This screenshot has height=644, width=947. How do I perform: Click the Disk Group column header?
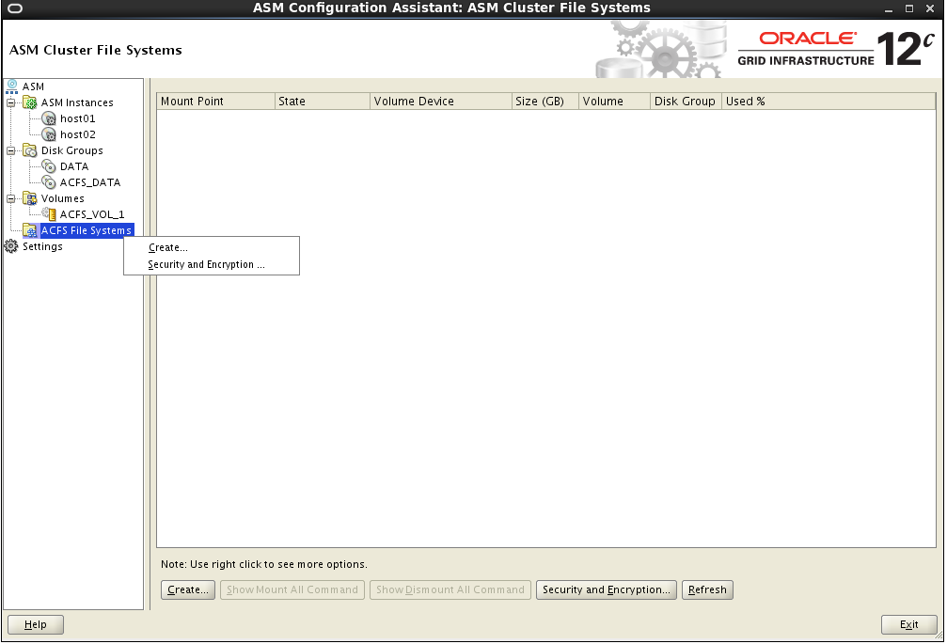(687, 102)
